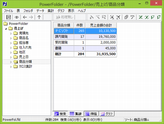Click the PowerFol.fld status bar entry

click(x=11, y=120)
